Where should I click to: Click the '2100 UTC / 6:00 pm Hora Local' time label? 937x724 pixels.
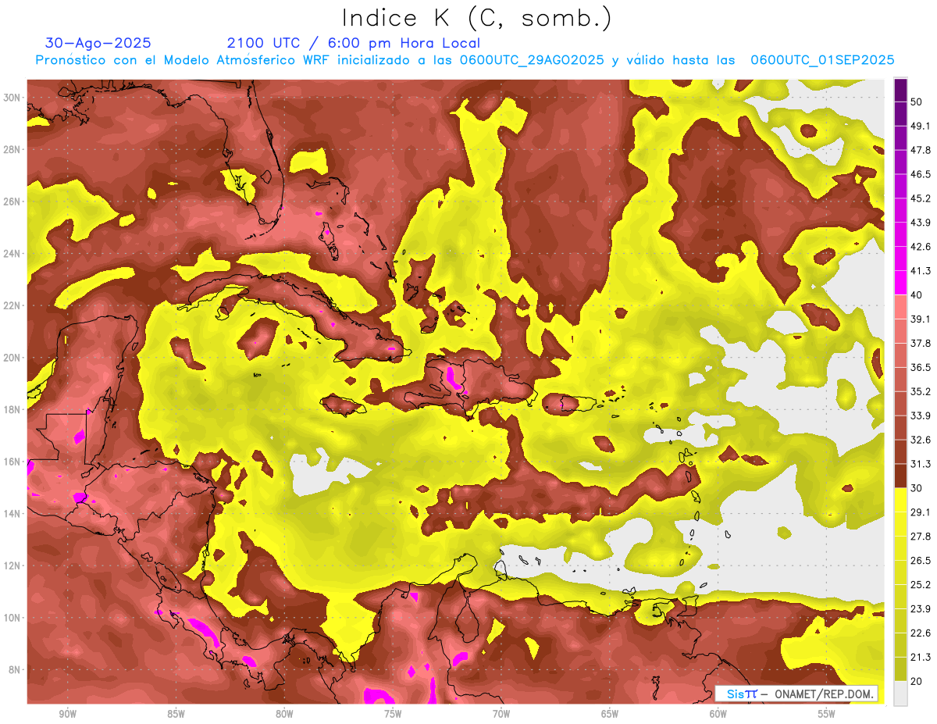(x=354, y=43)
